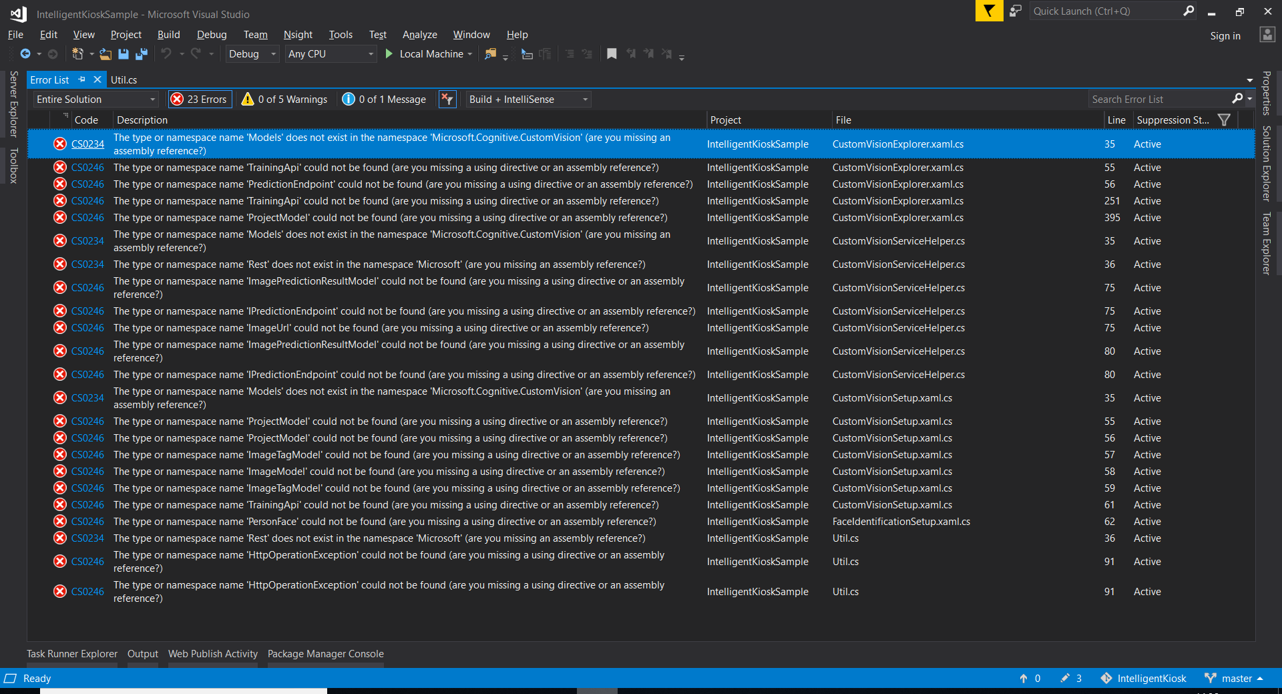Click the Save All icon
The height and width of the screenshot is (694, 1282).
142,54
